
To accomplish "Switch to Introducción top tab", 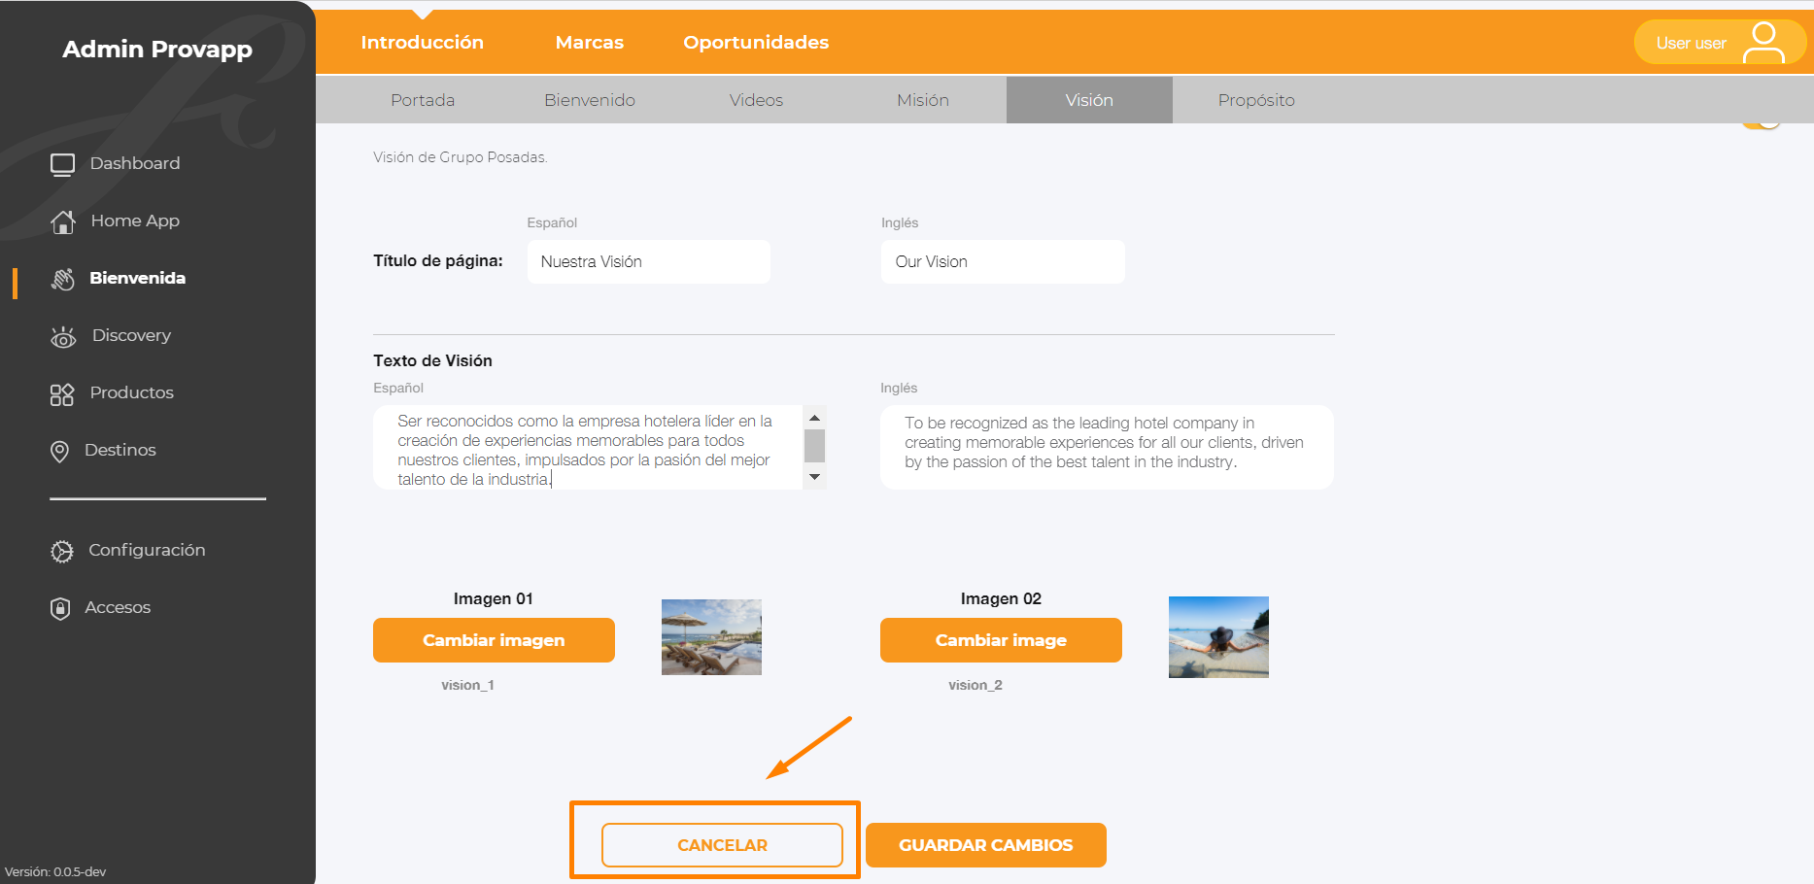I will point(423,42).
